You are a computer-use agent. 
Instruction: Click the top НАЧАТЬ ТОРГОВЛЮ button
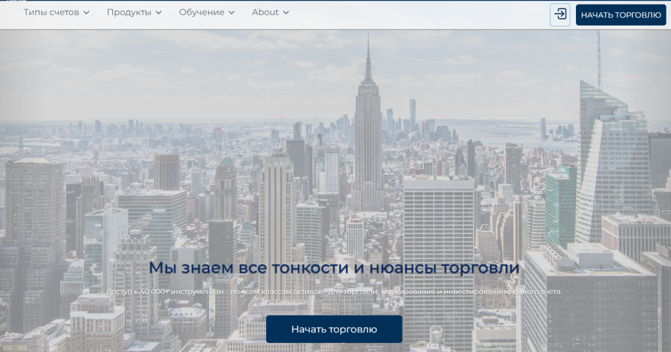tap(621, 15)
